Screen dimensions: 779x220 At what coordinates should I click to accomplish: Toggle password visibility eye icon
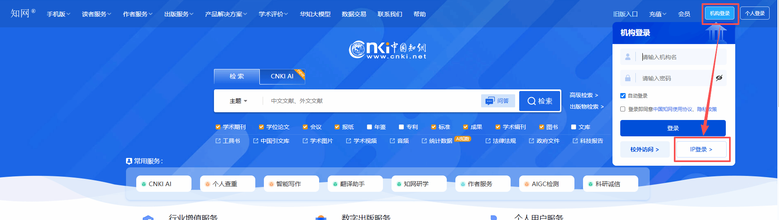[719, 78]
